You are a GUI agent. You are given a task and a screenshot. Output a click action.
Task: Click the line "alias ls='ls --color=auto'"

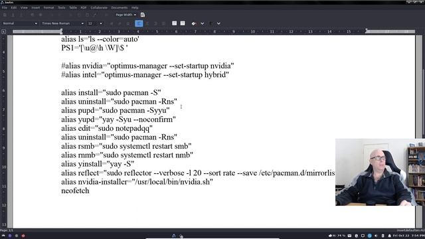(100, 39)
